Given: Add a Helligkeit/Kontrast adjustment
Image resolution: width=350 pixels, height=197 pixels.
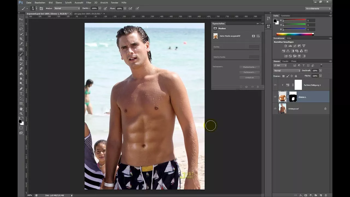Looking at the screenshot, I should (x=285, y=46).
